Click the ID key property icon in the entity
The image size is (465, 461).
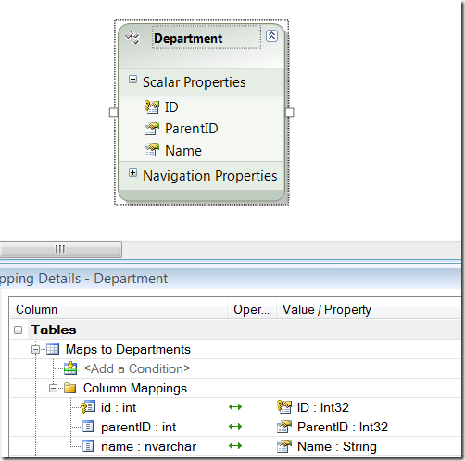152,107
